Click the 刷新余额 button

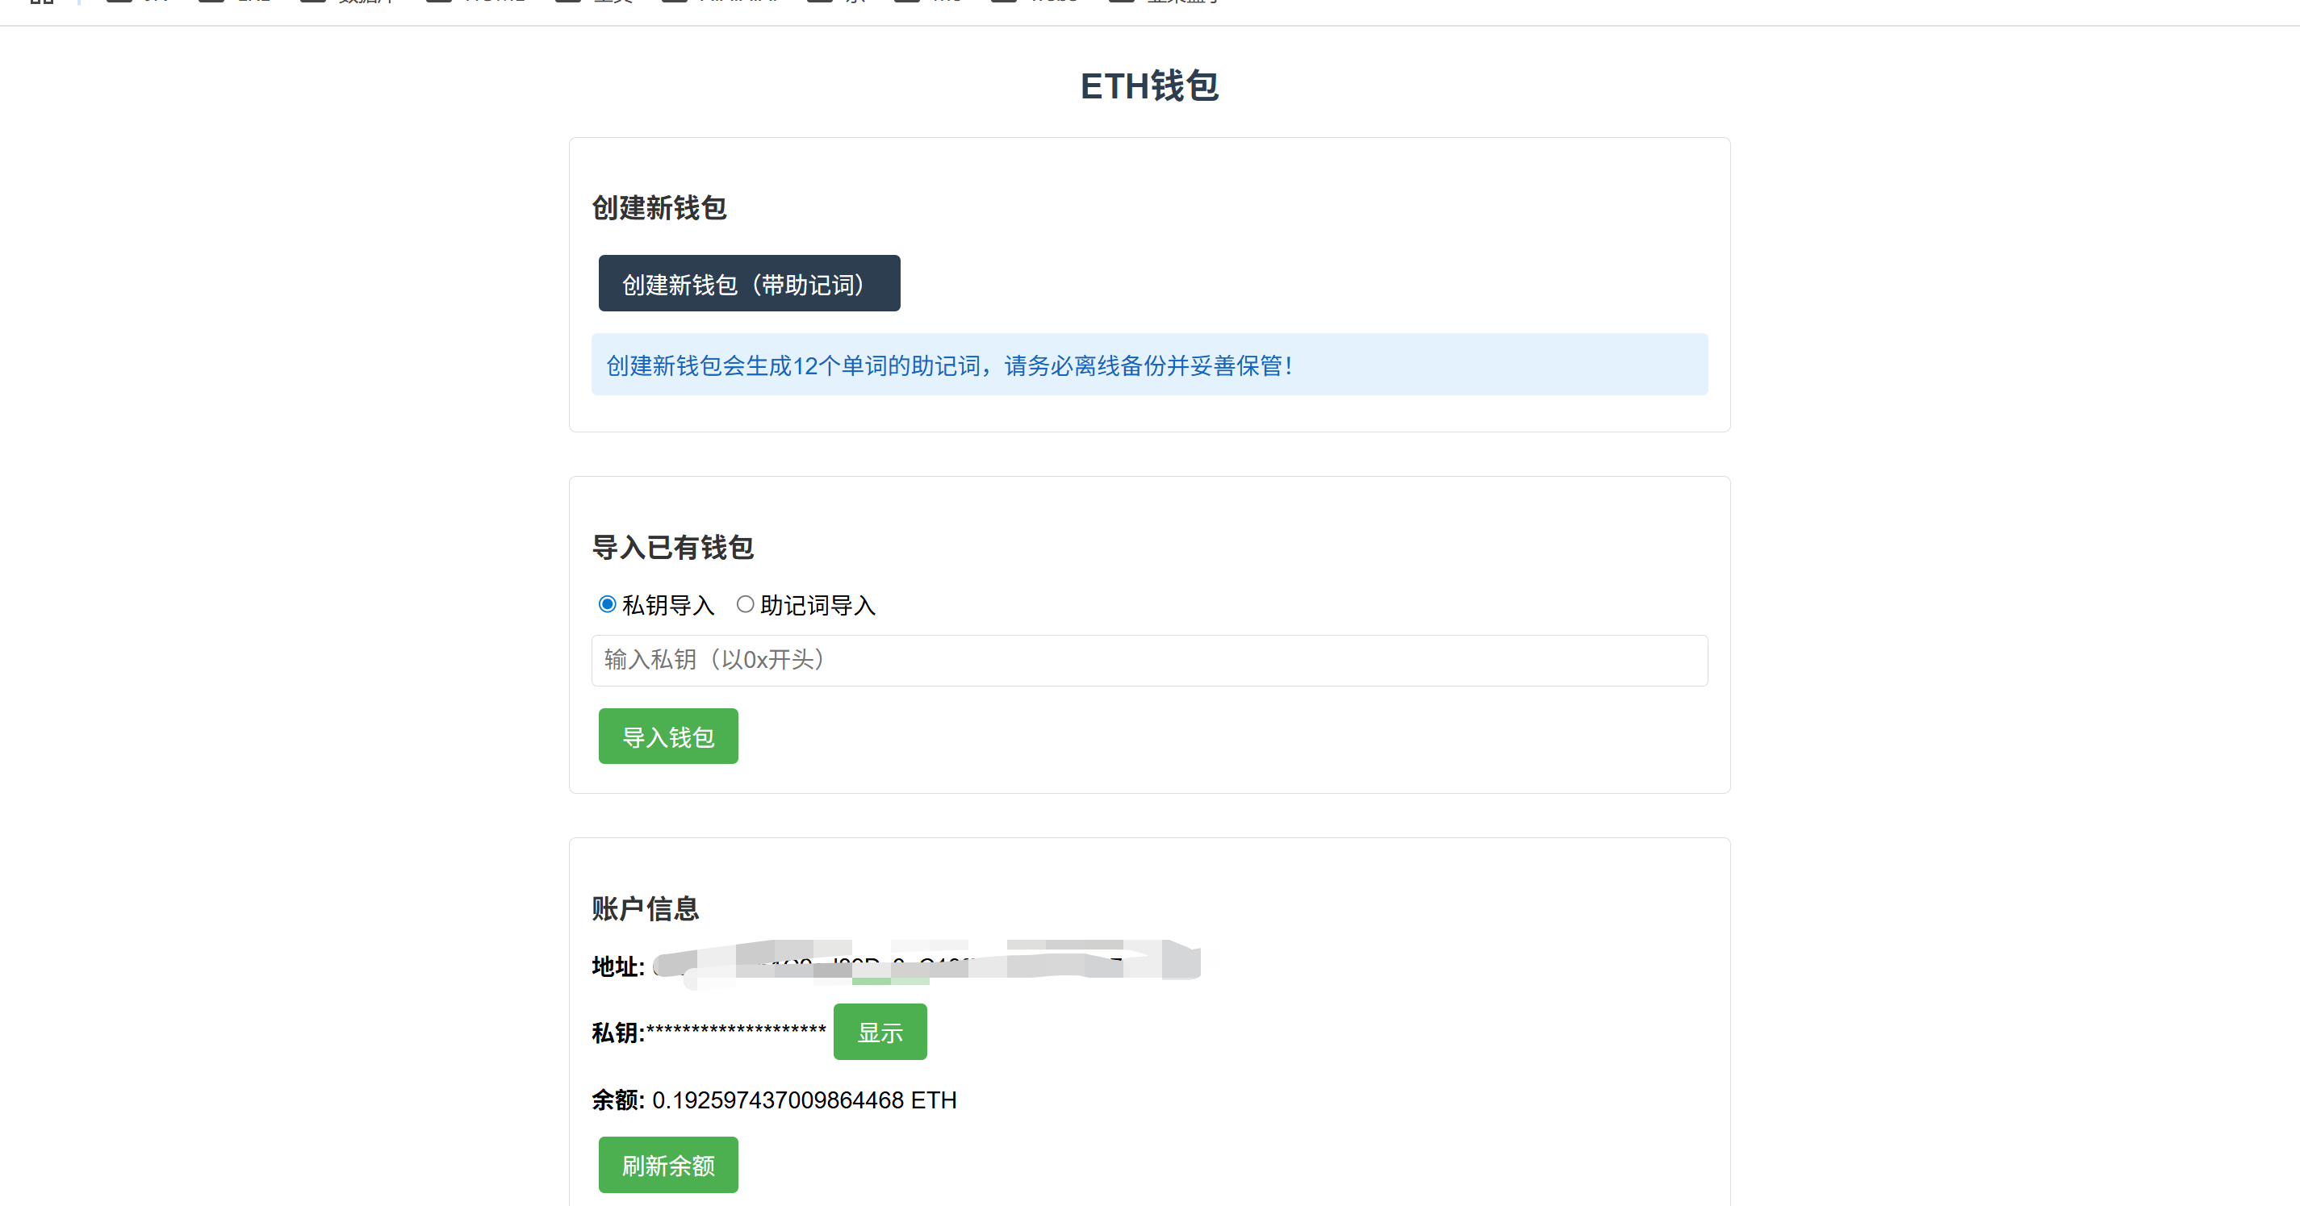[668, 1165]
